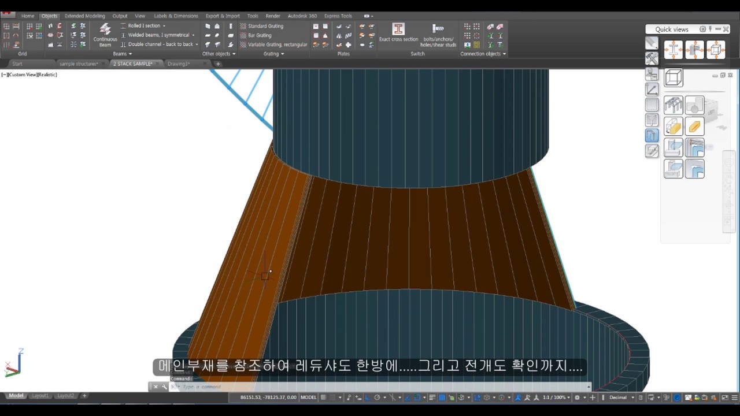Click the Objects ribbon tab
This screenshot has width=740, height=416.
click(49, 16)
